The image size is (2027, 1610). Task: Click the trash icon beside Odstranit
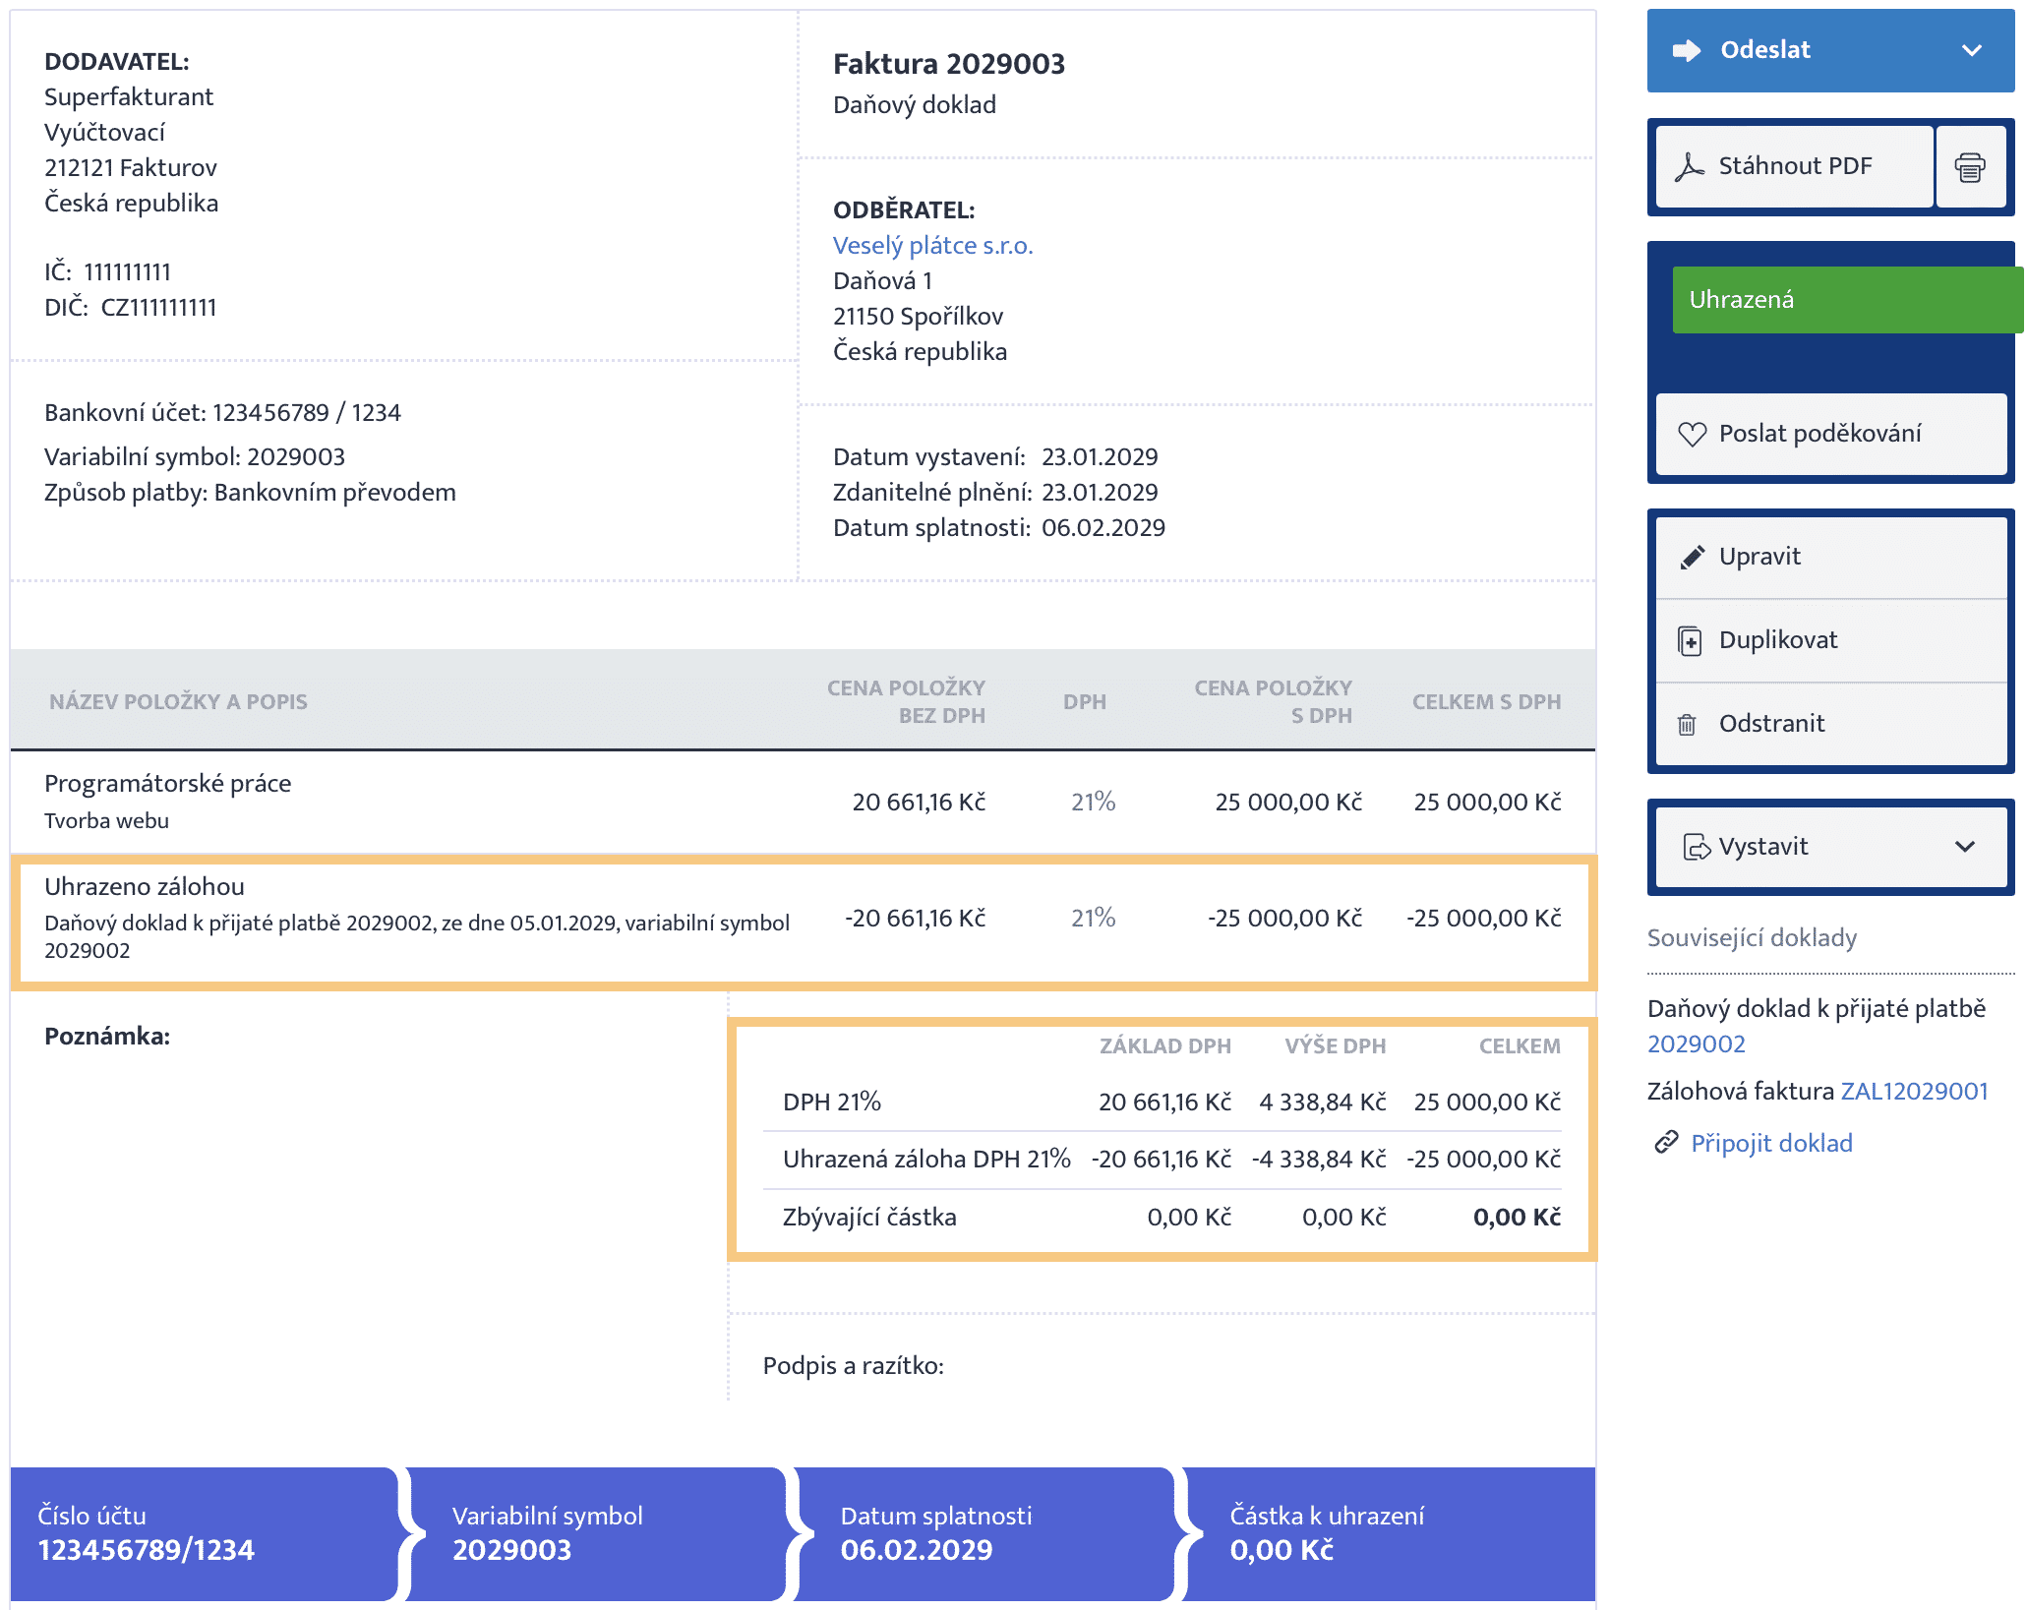1687,725
